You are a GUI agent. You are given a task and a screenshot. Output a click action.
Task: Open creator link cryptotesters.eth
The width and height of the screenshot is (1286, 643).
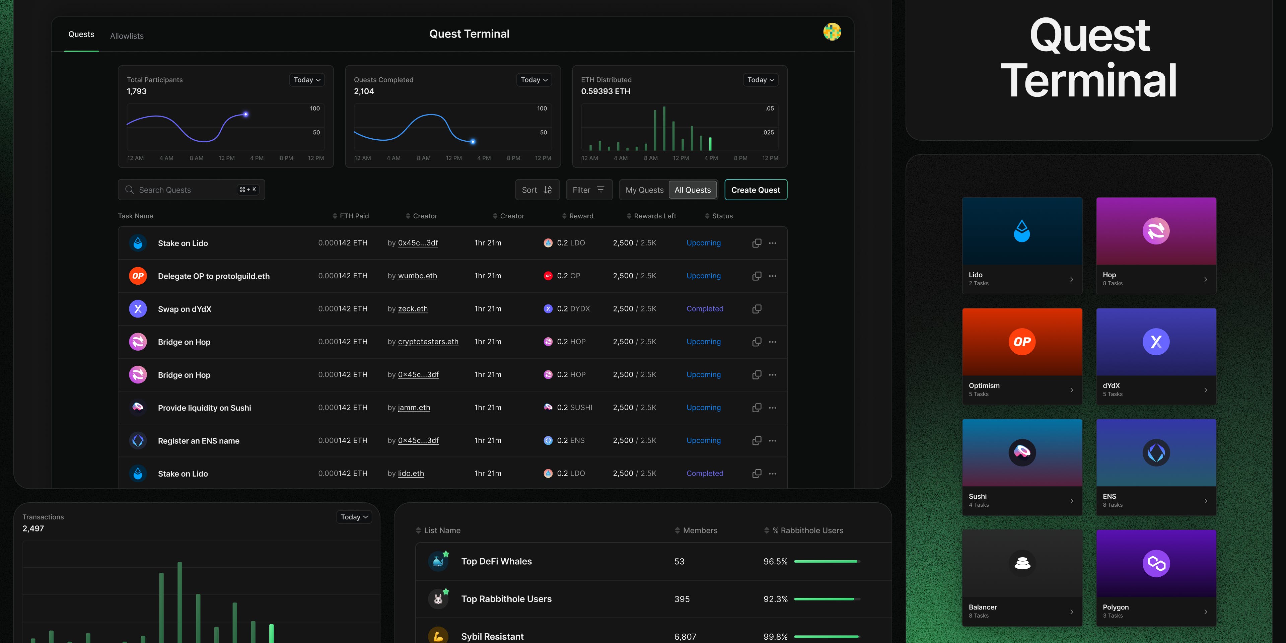point(428,342)
